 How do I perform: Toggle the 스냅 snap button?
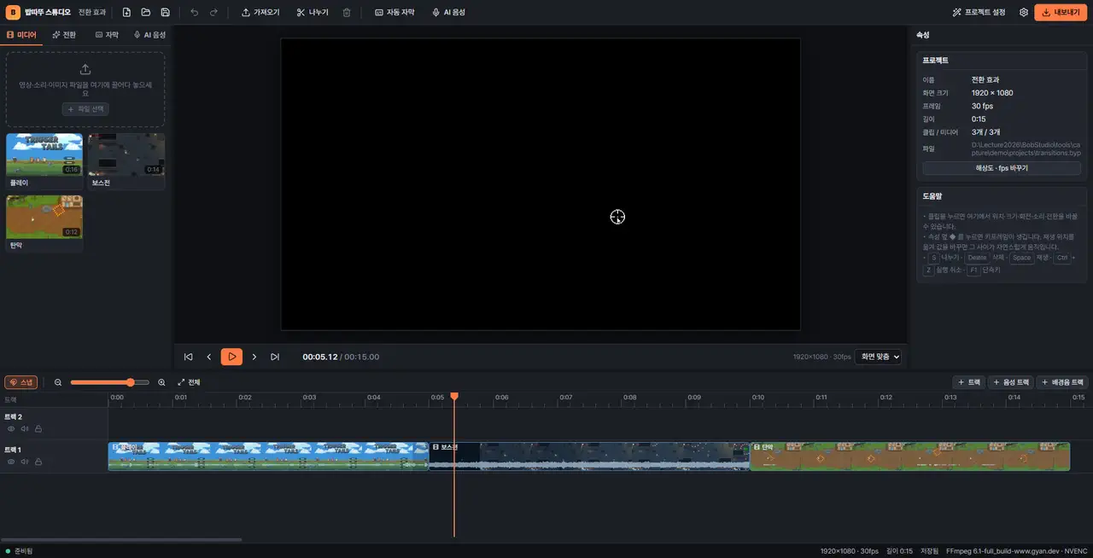pyautogui.click(x=21, y=382)
